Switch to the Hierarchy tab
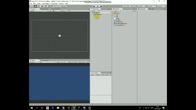Image resolution: width=196 pixels, height=110 pixels. tap(96, 9)
